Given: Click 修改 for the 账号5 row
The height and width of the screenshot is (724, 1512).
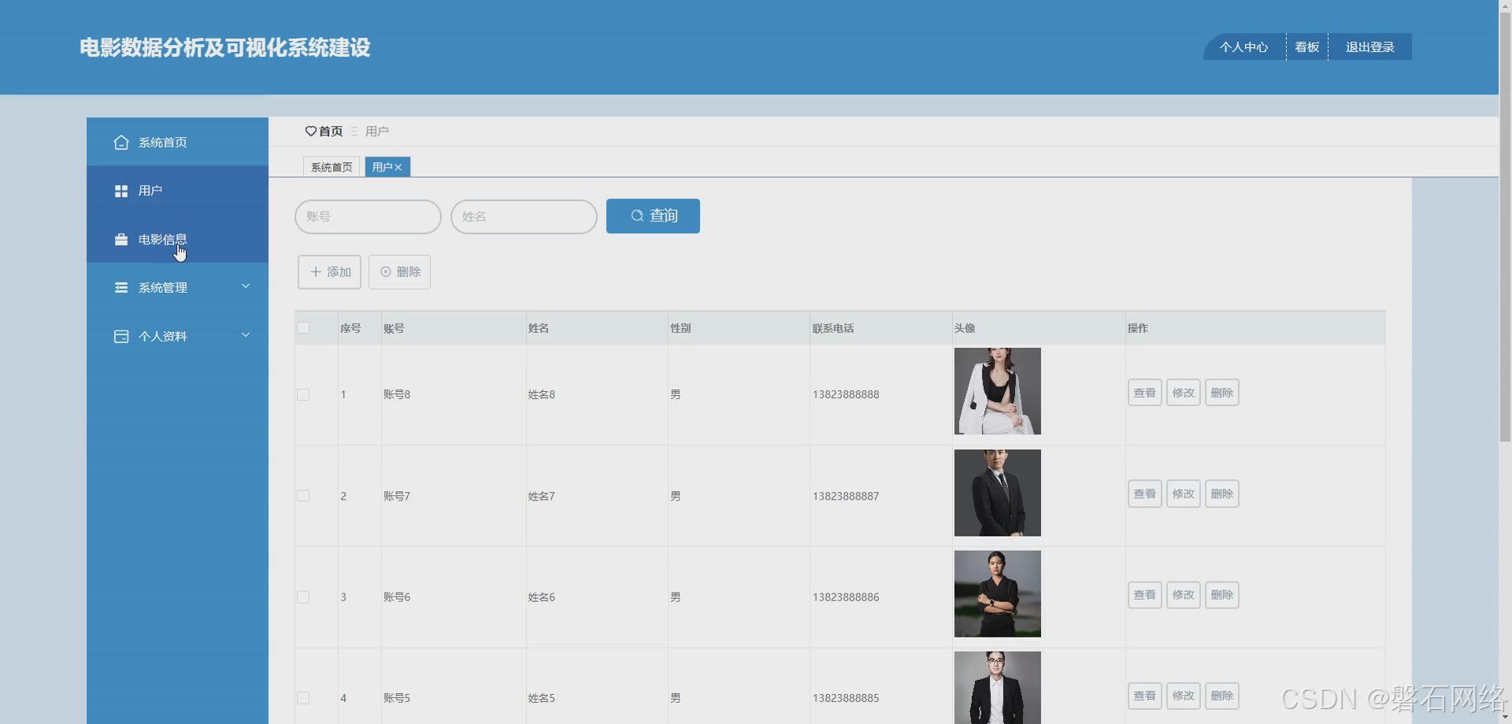Looking at the screenshot, I should click(1183, 696).
